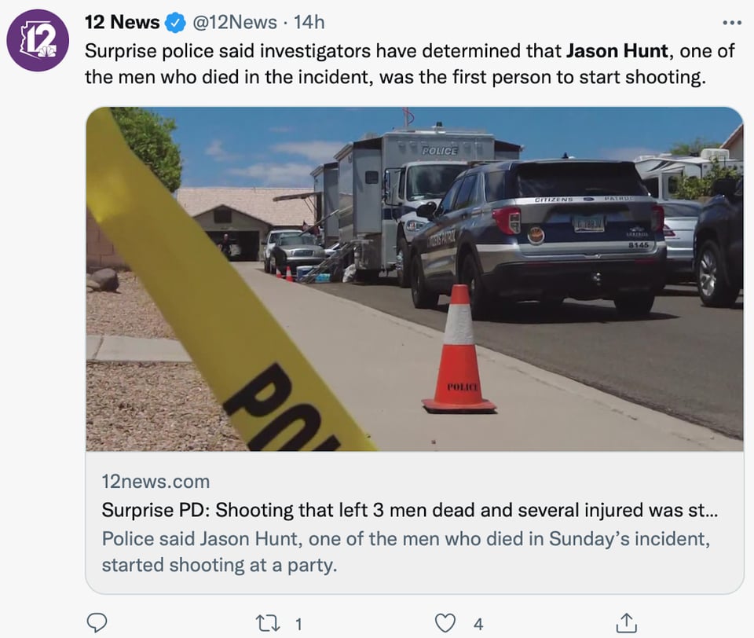Open the 14h timestamp permalink
The image size is (754, 638).
(x=309, y=22)
